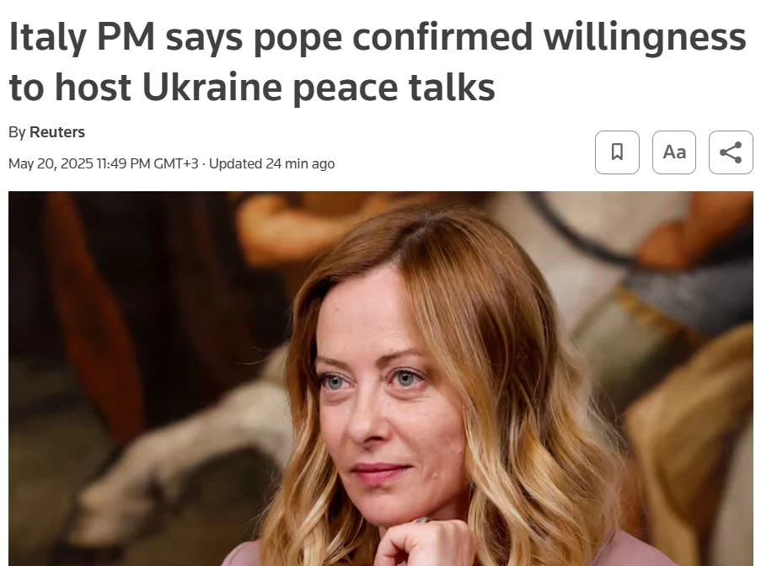
Task: Open the Aa text size options
Action: [x=674, y=152]
